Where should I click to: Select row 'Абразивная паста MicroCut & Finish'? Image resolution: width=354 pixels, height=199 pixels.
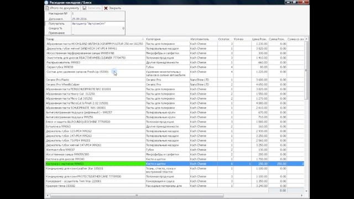pos(175,103)
